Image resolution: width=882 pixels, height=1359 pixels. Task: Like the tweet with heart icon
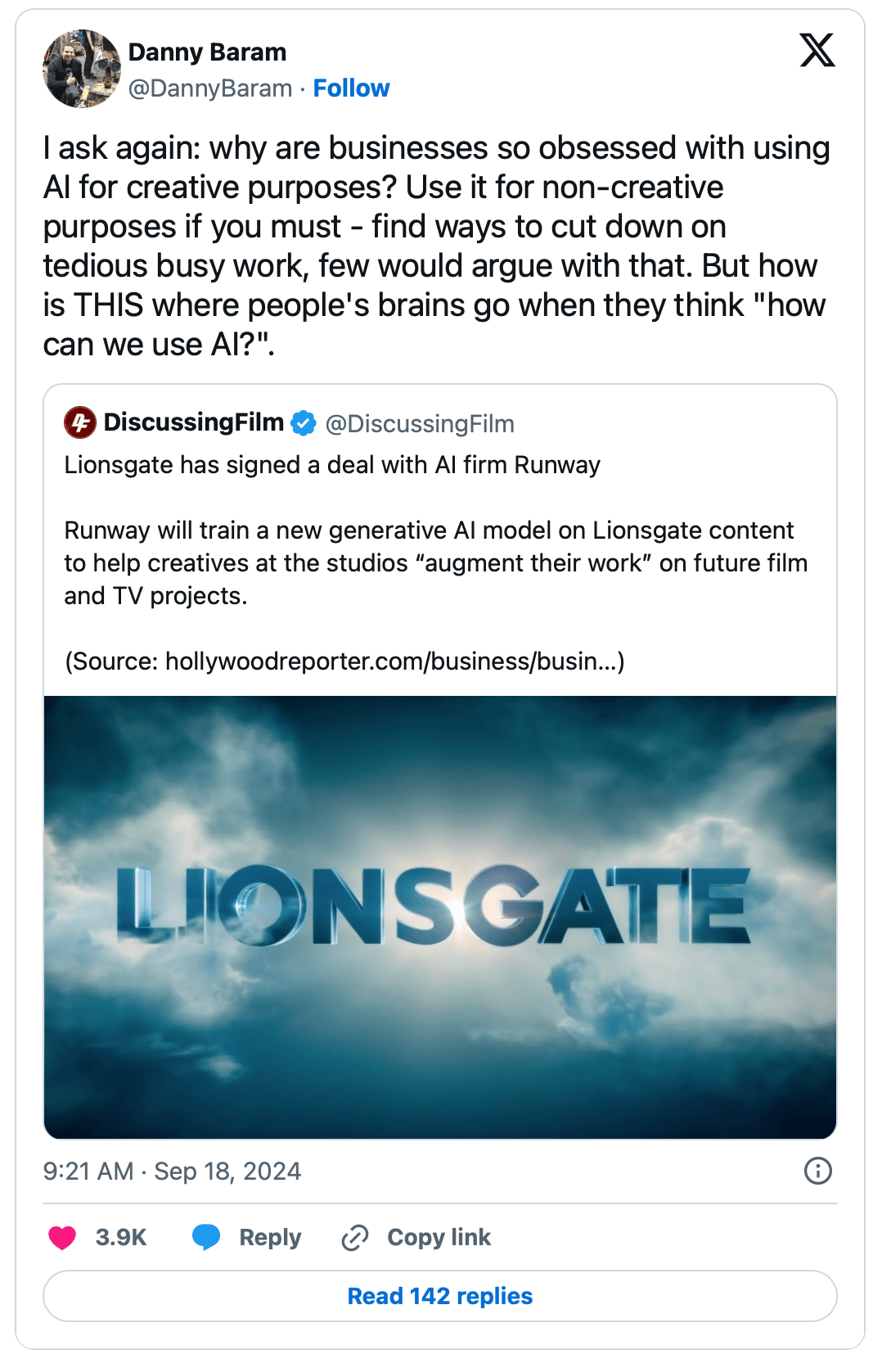point(62,1237)
